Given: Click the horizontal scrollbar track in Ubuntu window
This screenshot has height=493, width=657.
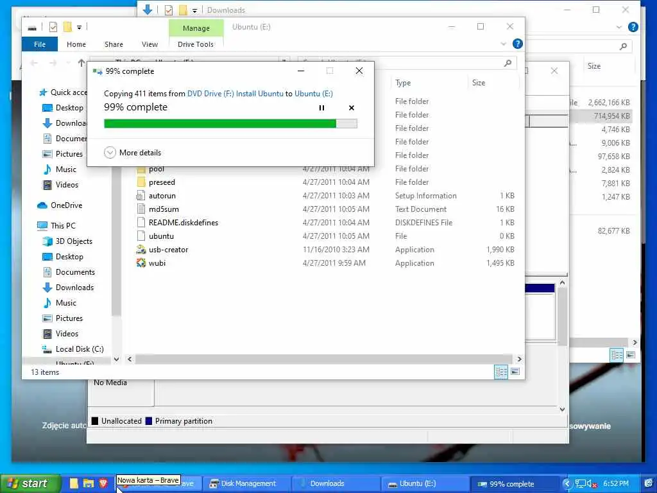Looking at the screenshot, I should [x=323, y=359].
